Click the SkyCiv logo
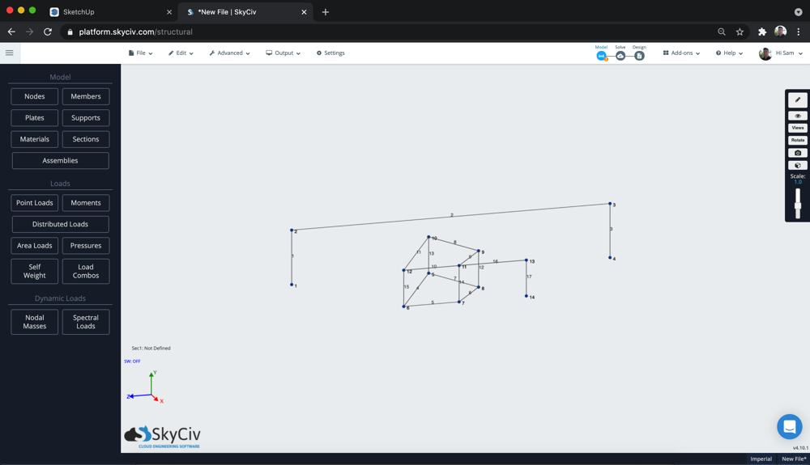Viewport: 810px width, 465px height. point(162,436)
